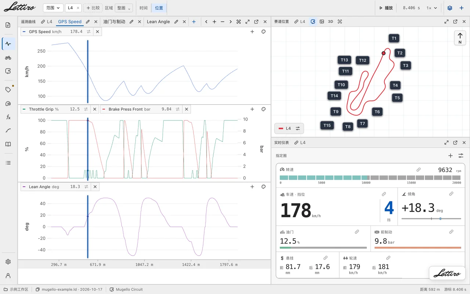Click the 比较 compare button
Screen dimensions: 470x294
coord(93,8)
